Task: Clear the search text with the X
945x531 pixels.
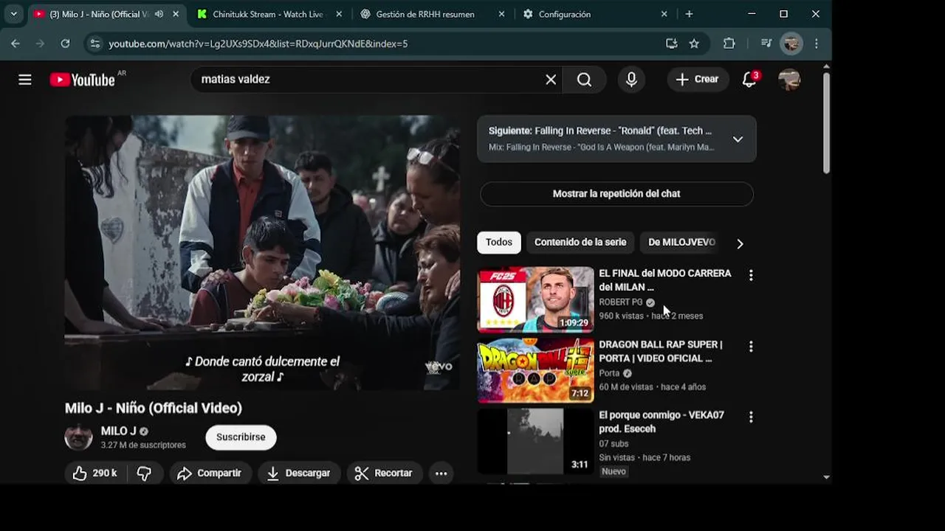Action: point(551,80)
